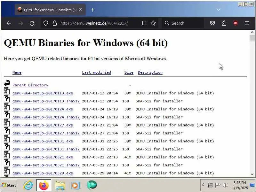256x192 pixels.
Task: Open green chat app on taskbar
Action: 92,185
